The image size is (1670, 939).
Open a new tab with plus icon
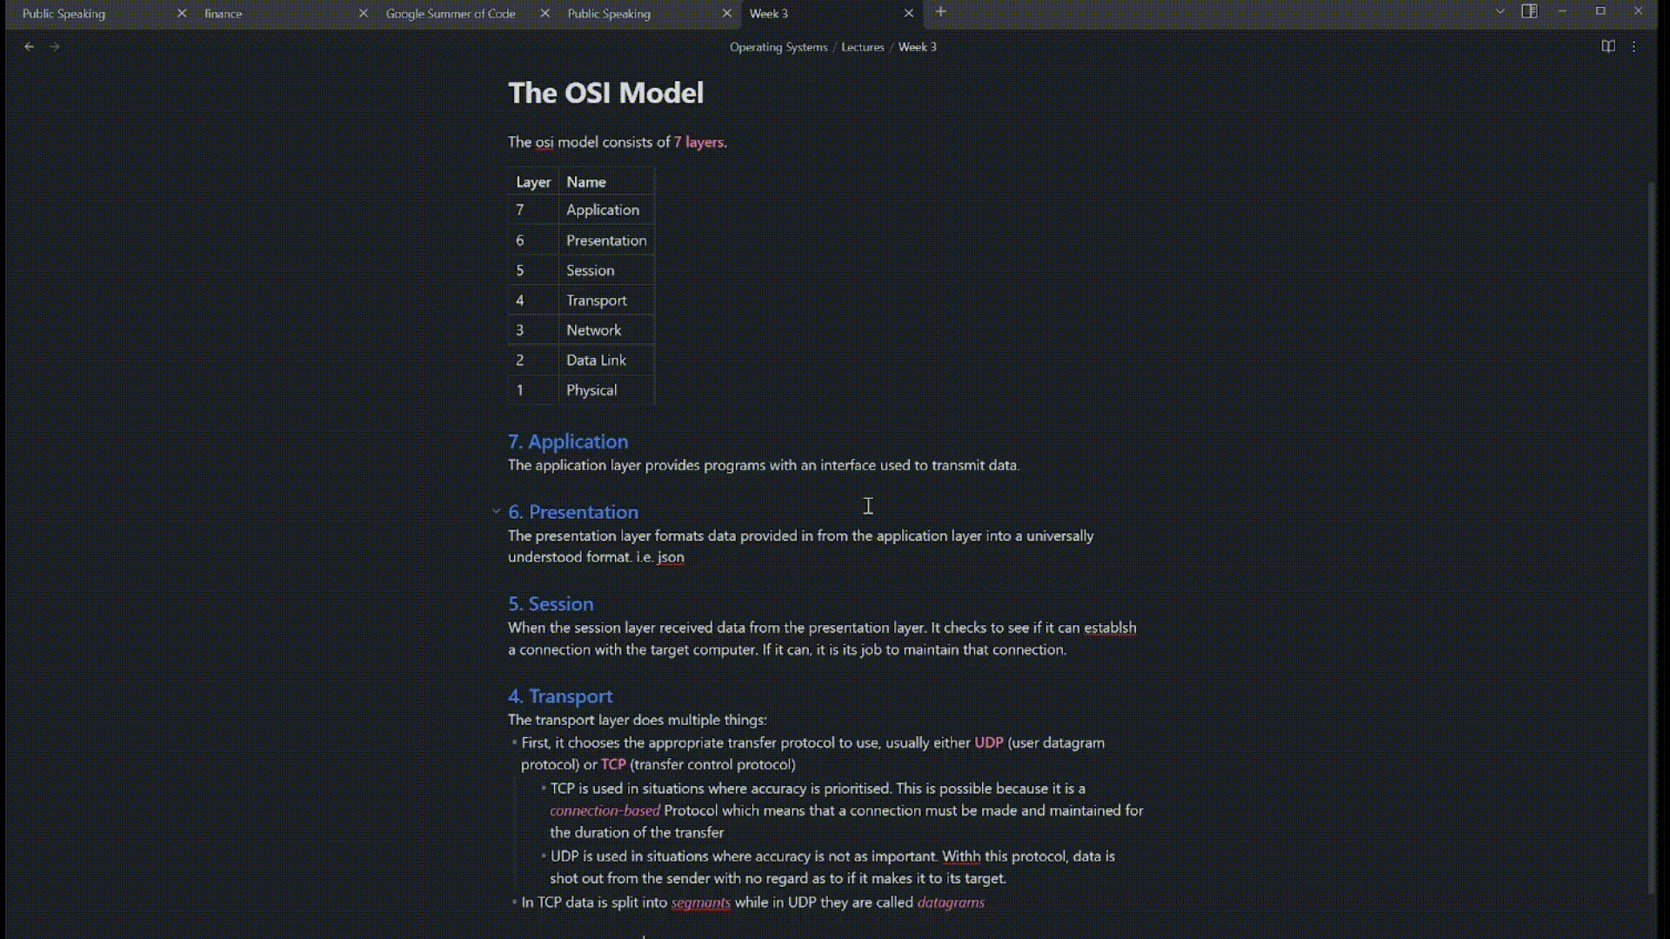click(x=940, y=12)
